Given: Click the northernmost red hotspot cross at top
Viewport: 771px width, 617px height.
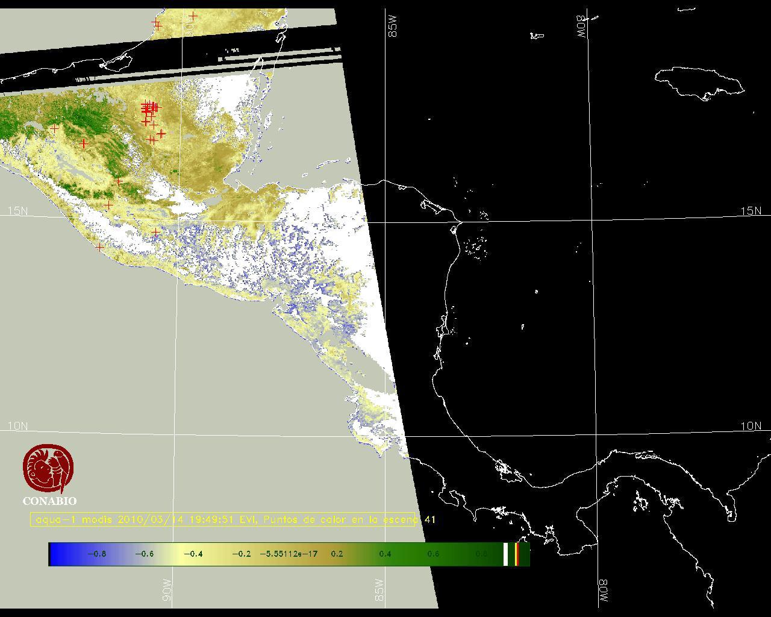Looking at the screenshot, I should 193,16.
